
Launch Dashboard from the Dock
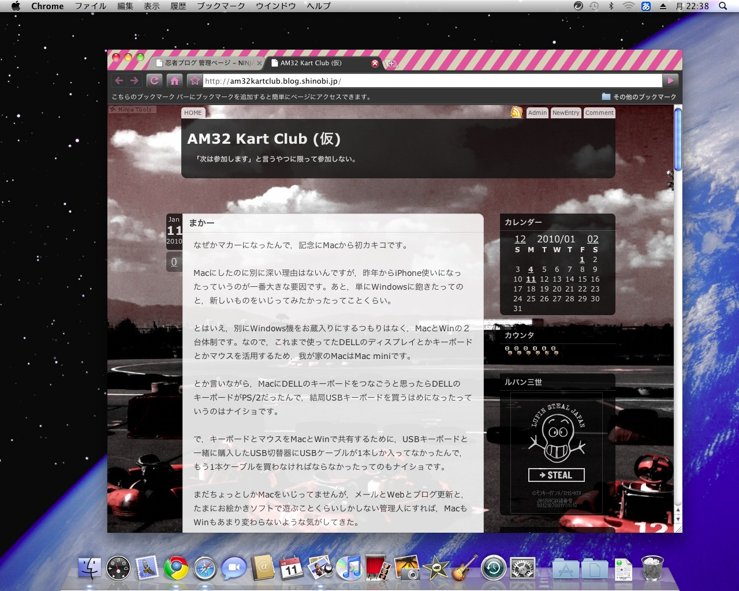118,568
